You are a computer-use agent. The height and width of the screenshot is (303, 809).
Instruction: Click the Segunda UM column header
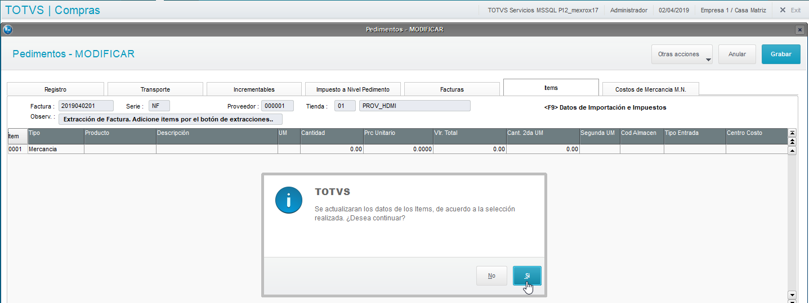tap(600, 136)
